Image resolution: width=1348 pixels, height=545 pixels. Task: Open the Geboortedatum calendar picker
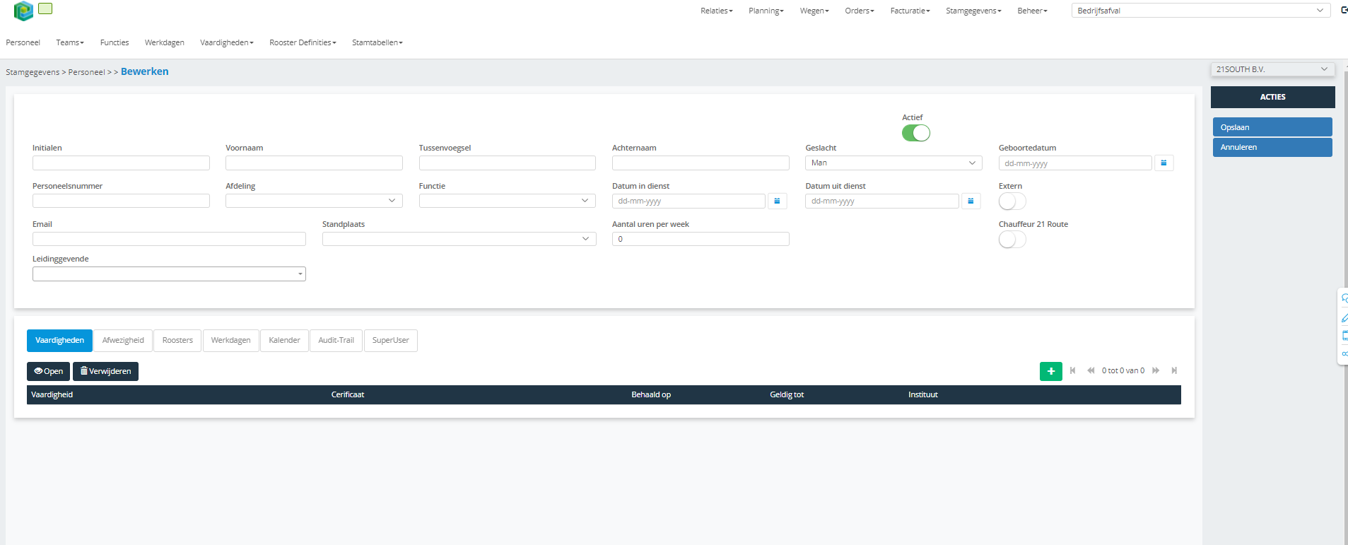[x=1164, y=163]
